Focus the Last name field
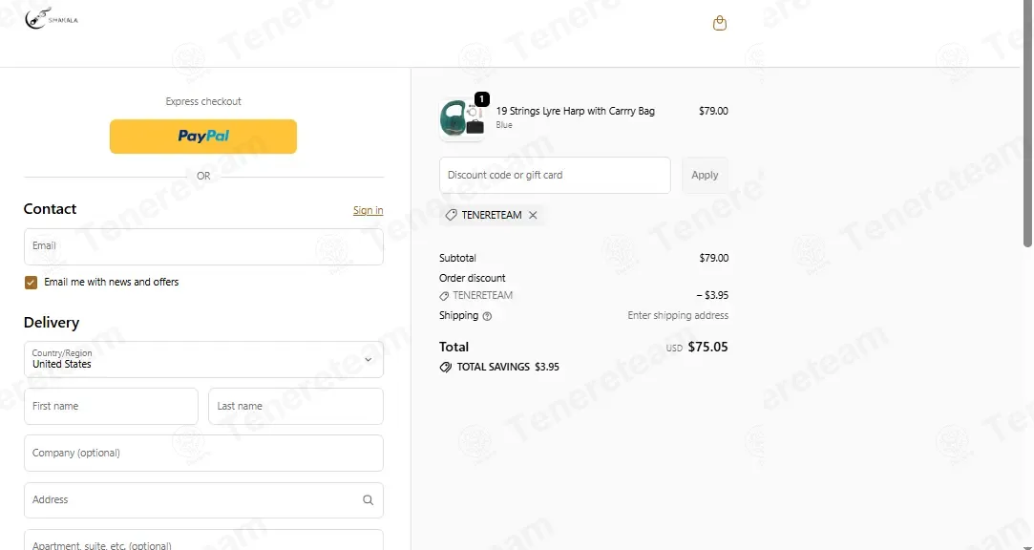The width and height of the screenshot is (1034, 550). click(x=295, y=406)
